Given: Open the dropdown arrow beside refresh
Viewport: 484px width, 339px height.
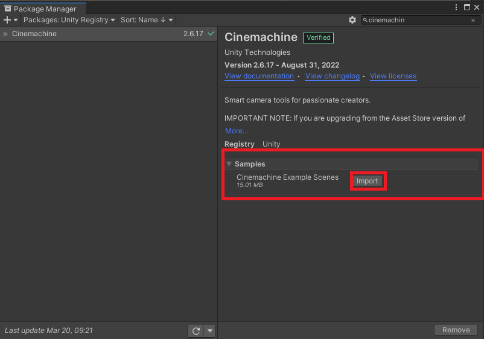Looking at the screenshot, I should pyautogui.click(x=209, y=331).
